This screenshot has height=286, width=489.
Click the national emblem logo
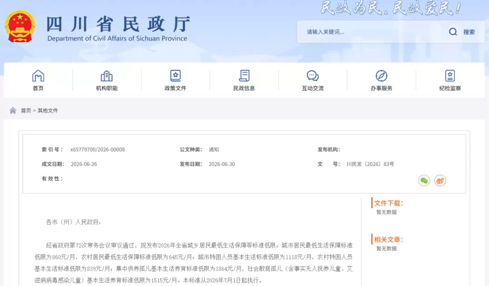[20, 26]
